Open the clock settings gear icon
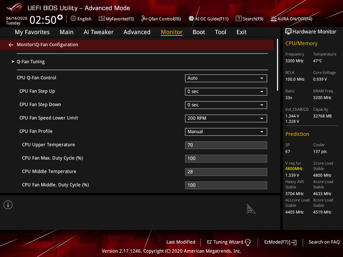Image resolution: width=343 pixels, height=257 pixels. (x=60, y=17)
